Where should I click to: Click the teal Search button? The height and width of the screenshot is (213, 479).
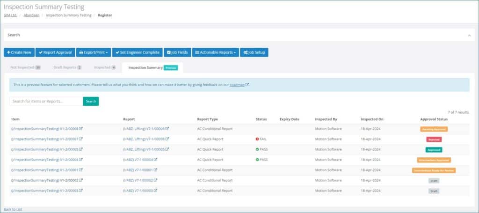(91, 102)
